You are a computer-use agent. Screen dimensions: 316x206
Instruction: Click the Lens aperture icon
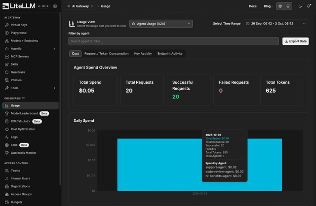click(x=6, y=145)
